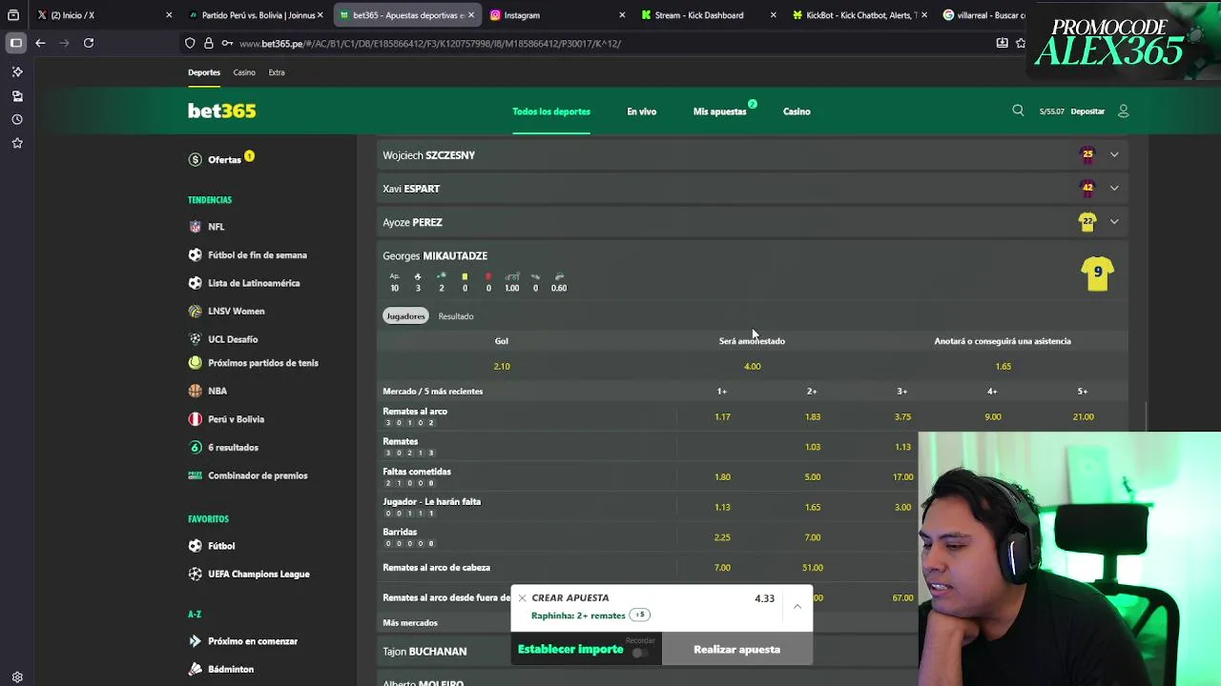1221x686 pixels.
Task: Click the Bádminton sport icon
Action: 195,669
